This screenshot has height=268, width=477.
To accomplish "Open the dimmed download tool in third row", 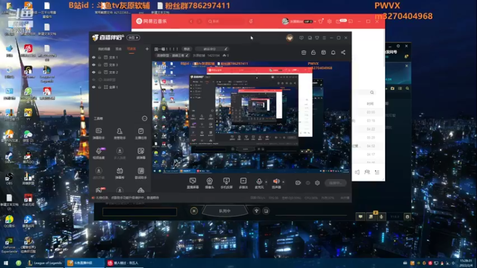I will click(x=98, y=173).
